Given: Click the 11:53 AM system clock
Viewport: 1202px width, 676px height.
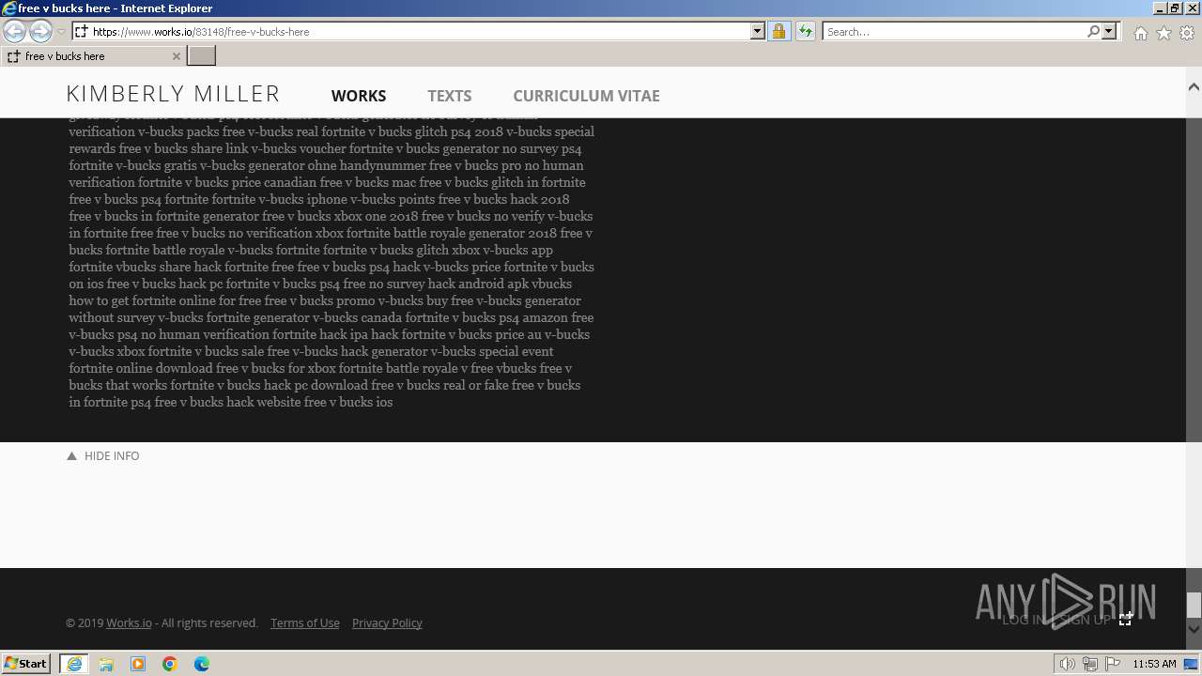Looking at the screenshot, I should click(x=1154, y=664).
